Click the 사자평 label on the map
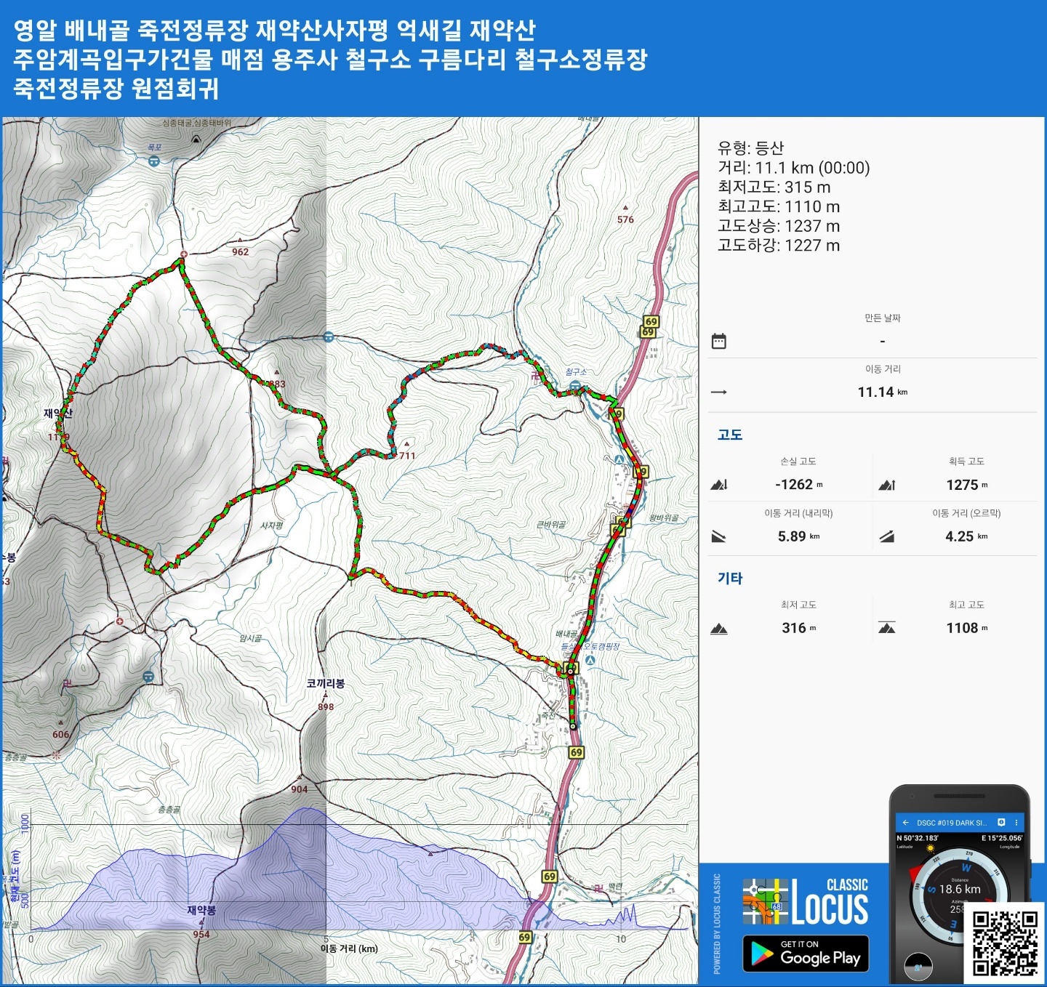The image size is (1047, 987). 272,525
